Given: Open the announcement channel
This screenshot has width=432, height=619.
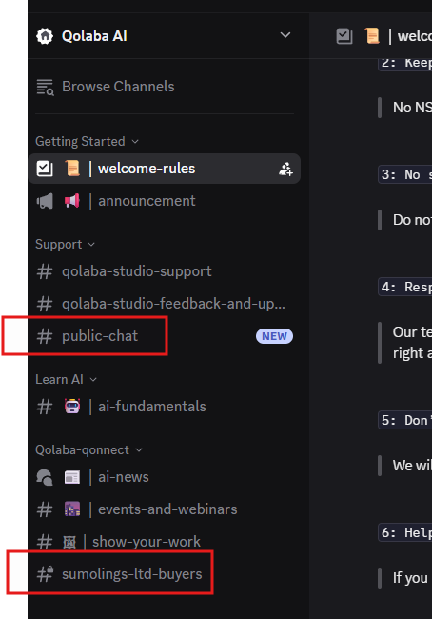Looking at the screenshot, I should 165,201.
